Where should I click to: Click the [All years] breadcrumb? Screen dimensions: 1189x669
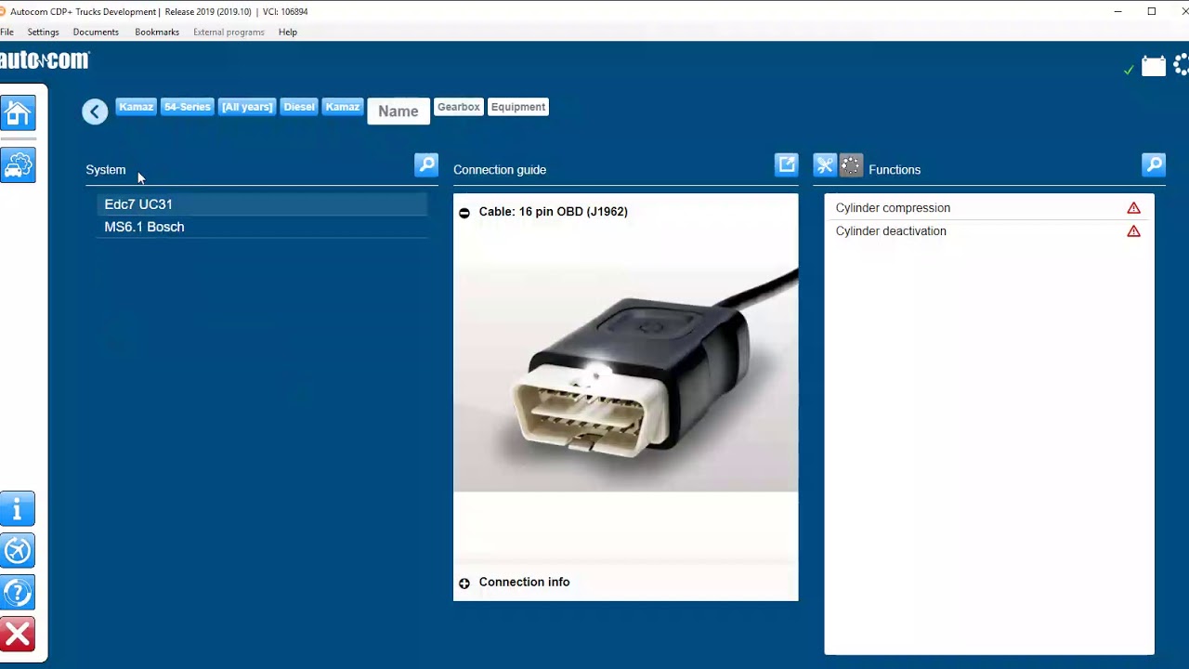[x=247, y=107]
